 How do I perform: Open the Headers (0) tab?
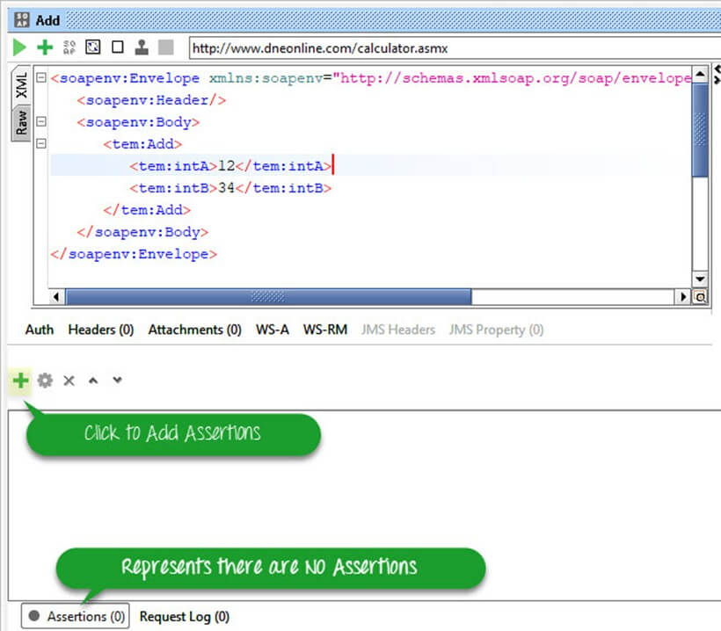[100, 330]
